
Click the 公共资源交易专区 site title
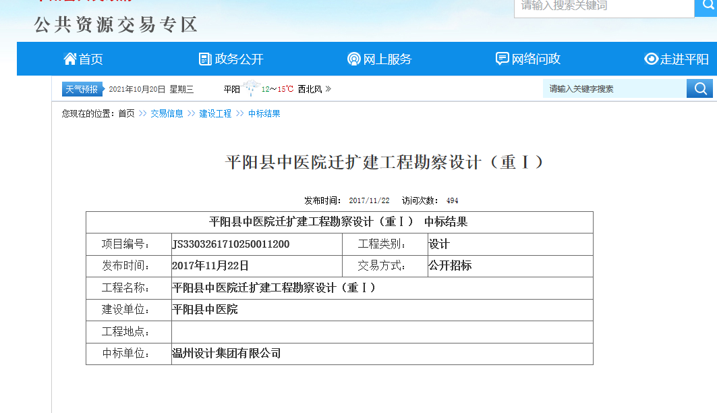pos(115,25)
